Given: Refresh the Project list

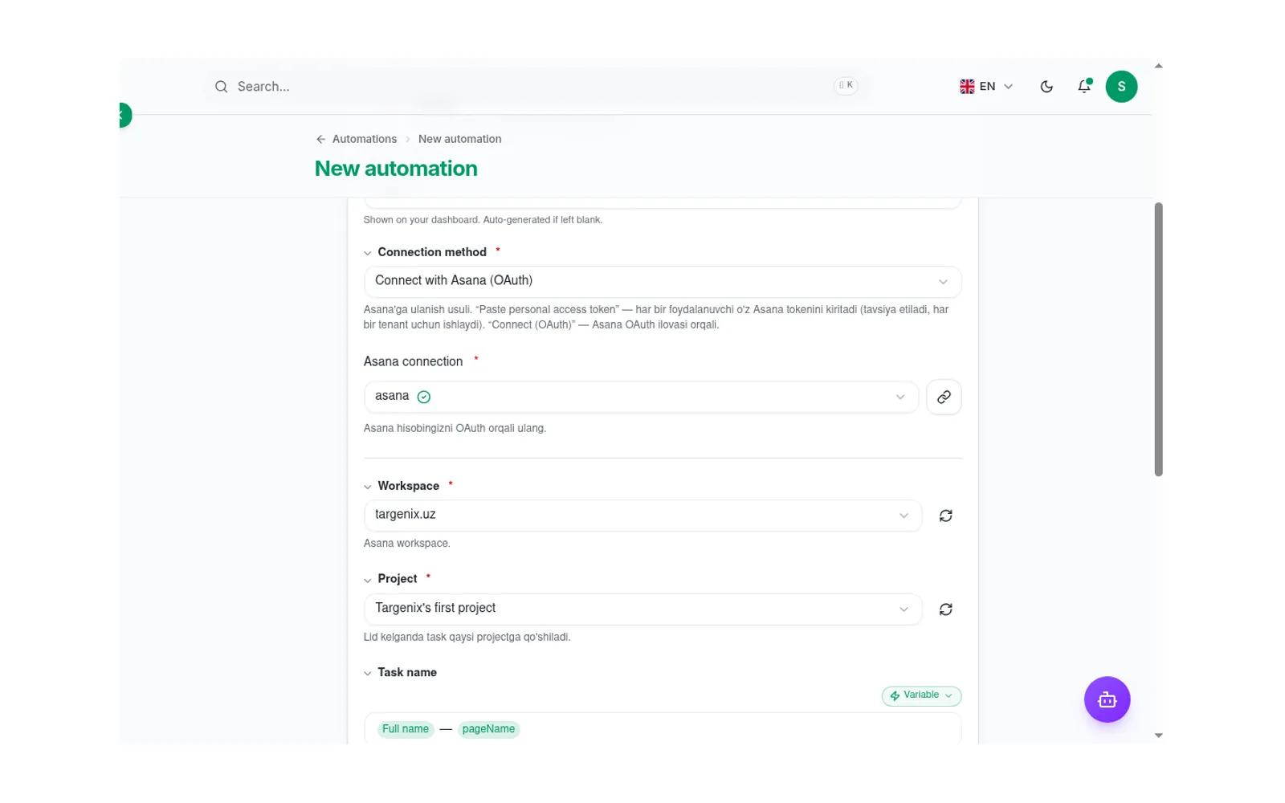Looking at the screenshot, I should tap(945, 609).
